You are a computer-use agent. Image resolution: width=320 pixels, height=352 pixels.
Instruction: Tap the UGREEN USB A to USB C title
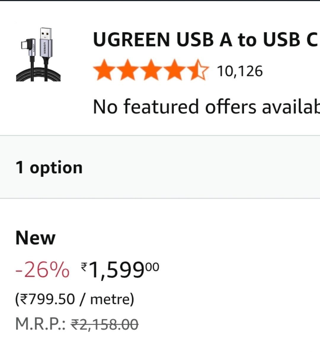tap(205, 40)
